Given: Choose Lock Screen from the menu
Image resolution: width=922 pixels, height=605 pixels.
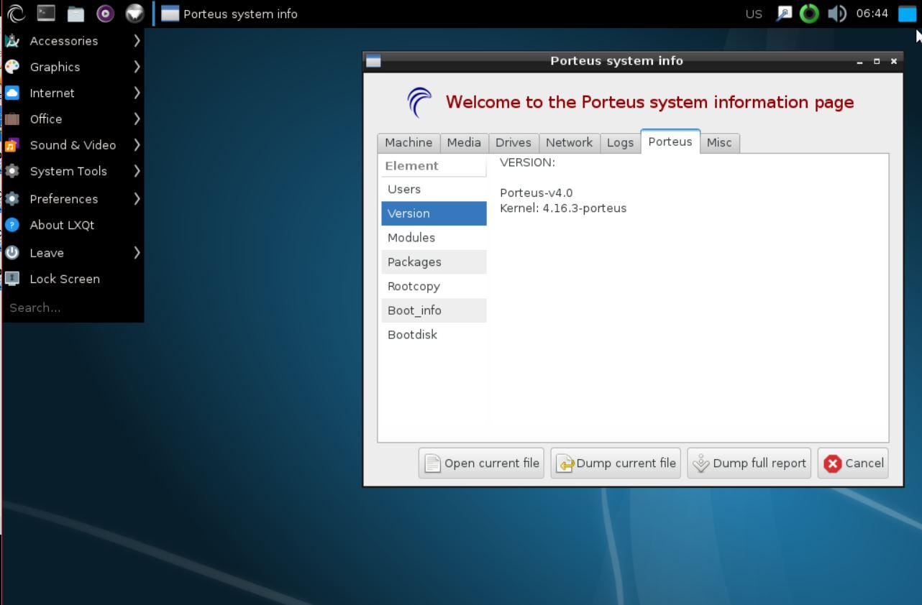Looking at the screenshot, I should [73, 279].
